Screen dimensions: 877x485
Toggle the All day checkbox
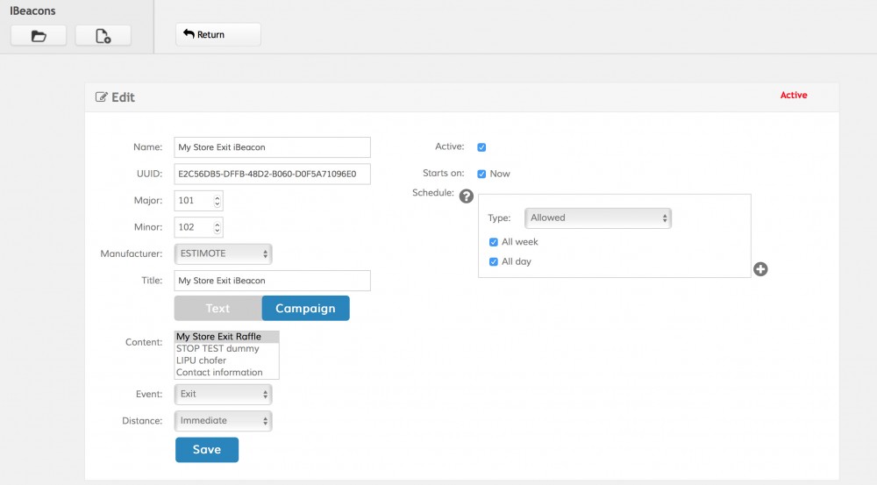(494, 261)
